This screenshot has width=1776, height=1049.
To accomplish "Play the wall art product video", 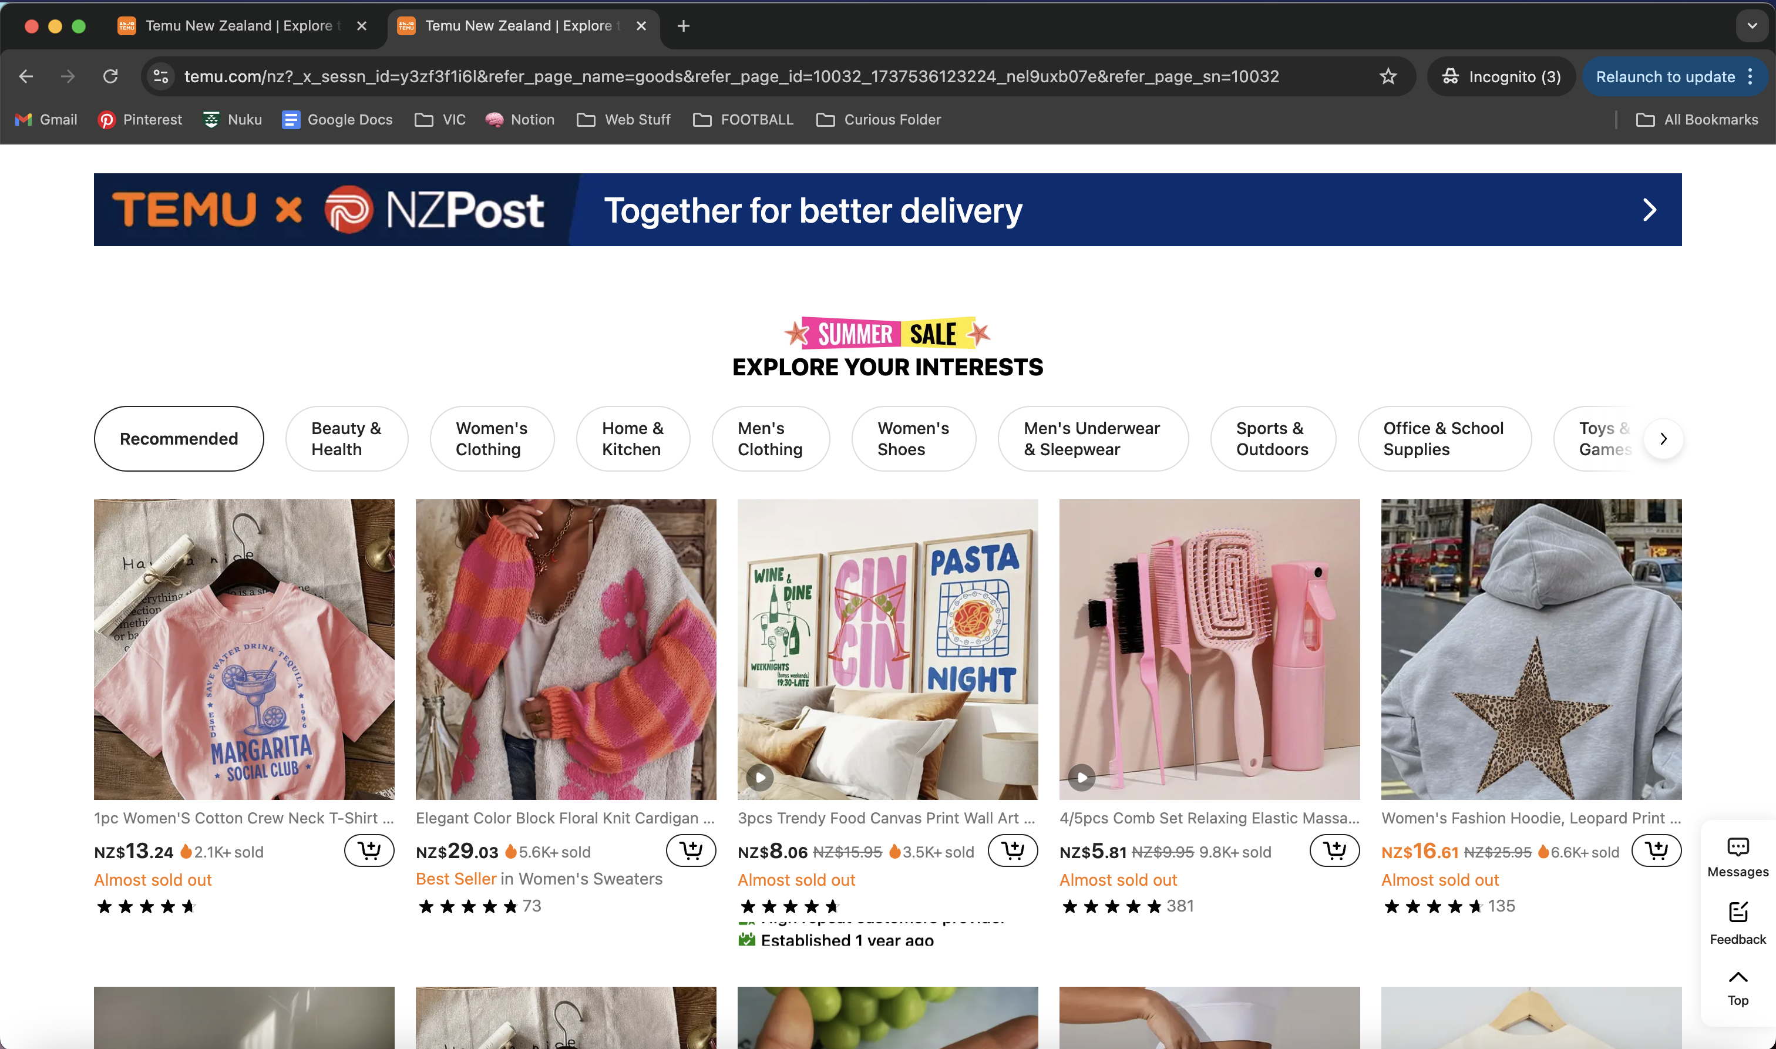I will coord(760,778).
